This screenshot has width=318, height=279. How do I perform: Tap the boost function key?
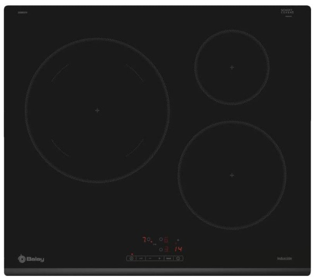click(x=168, y=258)
